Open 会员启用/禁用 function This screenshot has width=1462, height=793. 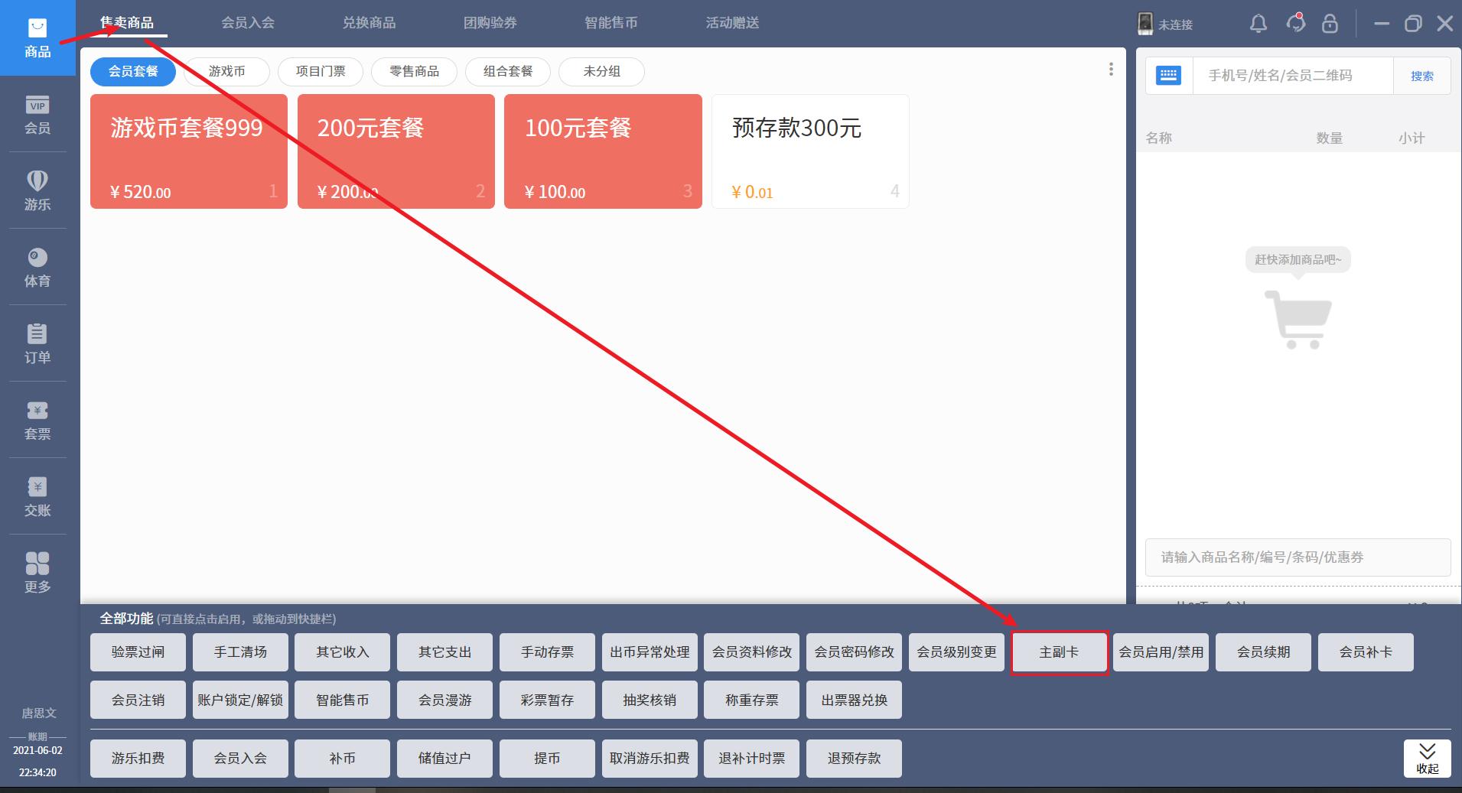coord(1161,652)
